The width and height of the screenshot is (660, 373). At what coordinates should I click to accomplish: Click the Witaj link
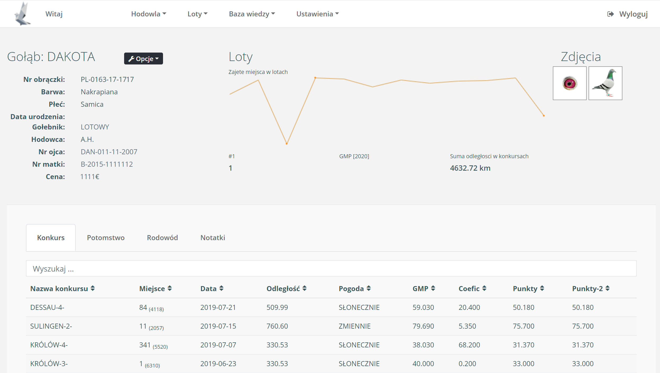point(54,14)
